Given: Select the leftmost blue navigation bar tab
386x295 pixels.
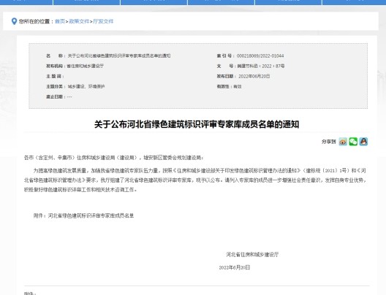Looking at the screenshot, I should [x=26, y=2].
